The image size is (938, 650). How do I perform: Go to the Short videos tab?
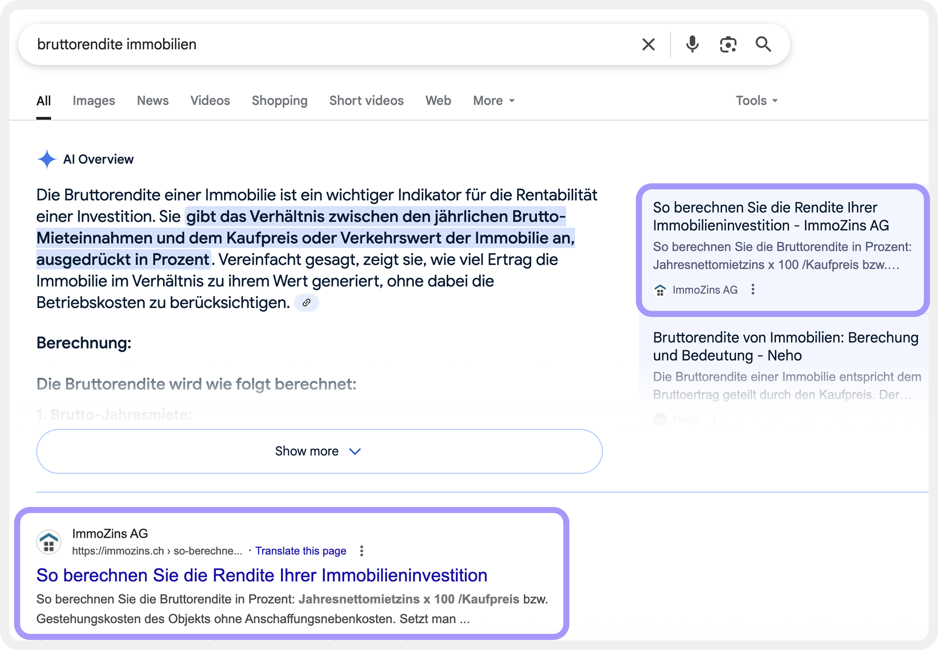366,101
